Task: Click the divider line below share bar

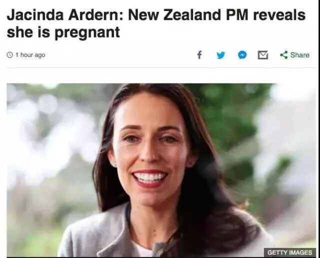Action: point(161,67)
